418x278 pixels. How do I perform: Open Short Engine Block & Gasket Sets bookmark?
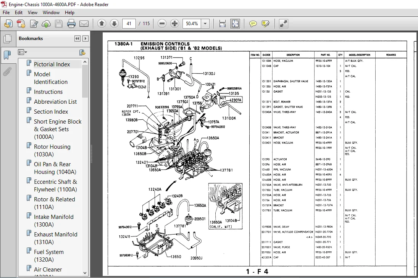pyautogui.click(x=58, y=129)
